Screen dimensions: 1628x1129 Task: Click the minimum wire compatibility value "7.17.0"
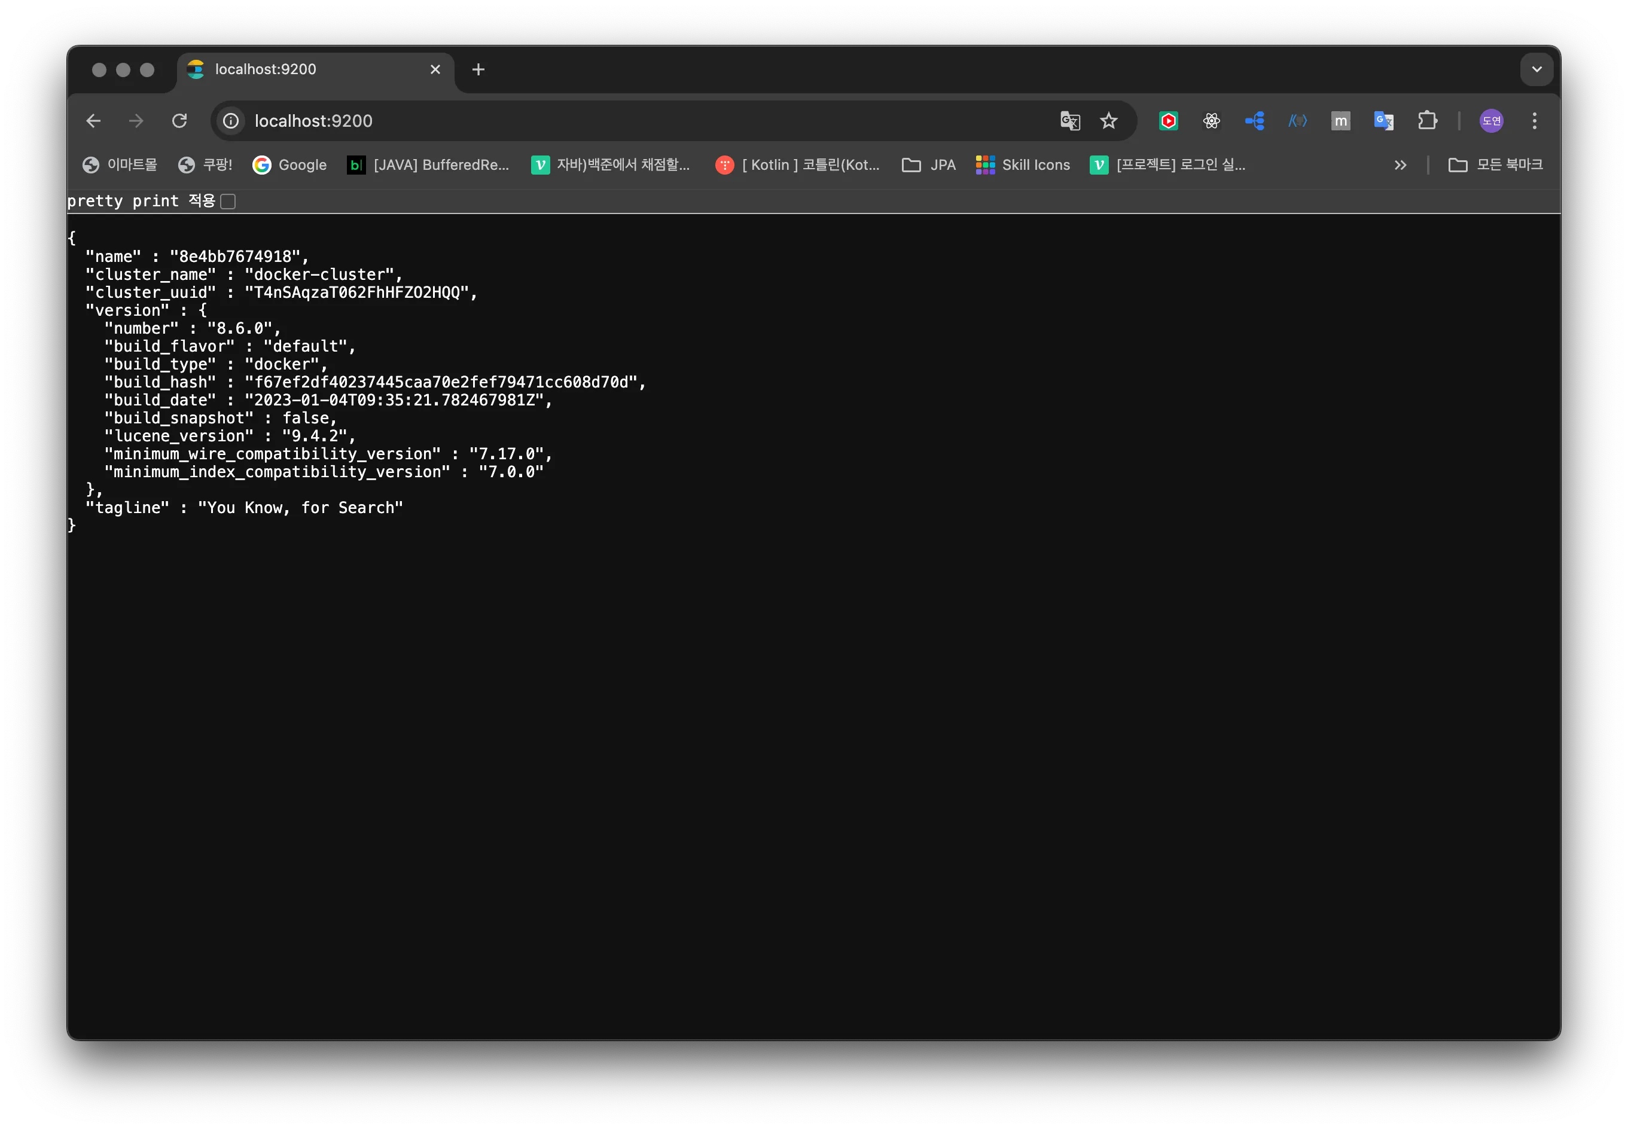(x=507, y=454)
